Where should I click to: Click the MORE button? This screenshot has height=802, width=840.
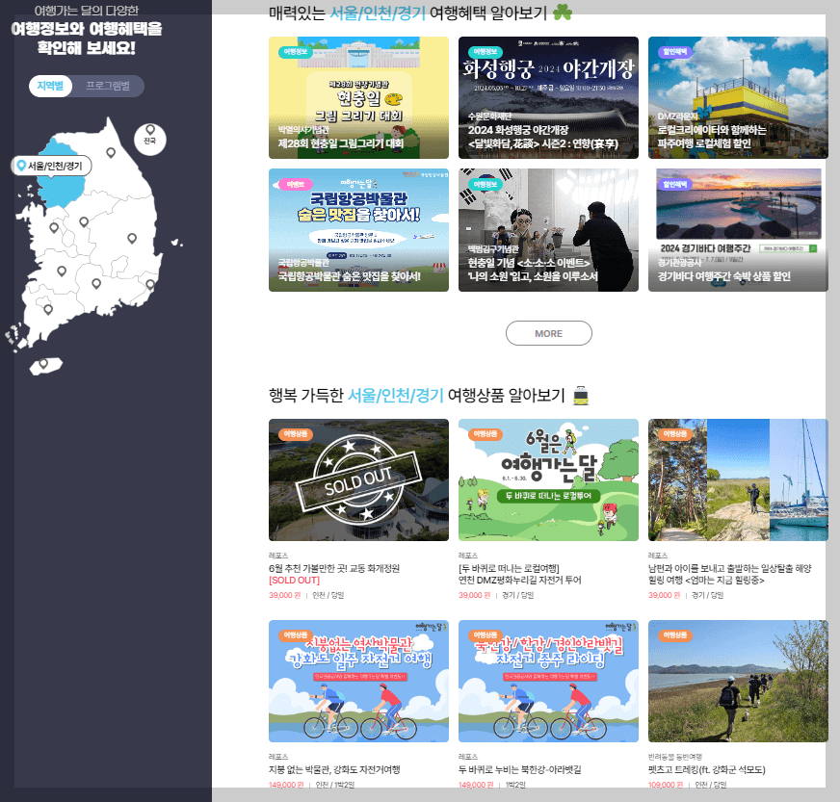[x=548, y=332]
